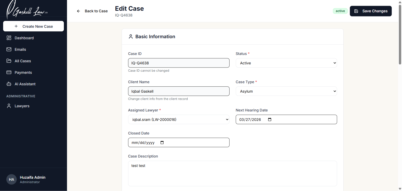
Task: Select the Lawyers person icon
Action: point(9,106)
